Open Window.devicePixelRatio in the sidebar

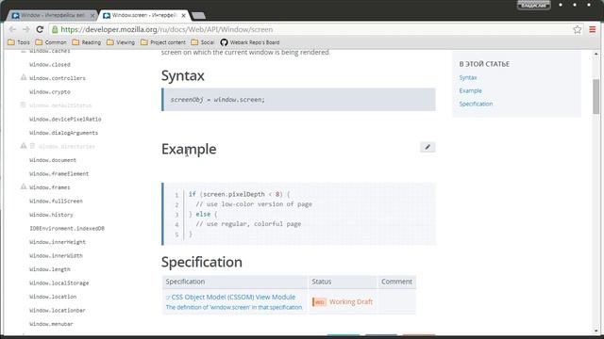tap(65, 120)
